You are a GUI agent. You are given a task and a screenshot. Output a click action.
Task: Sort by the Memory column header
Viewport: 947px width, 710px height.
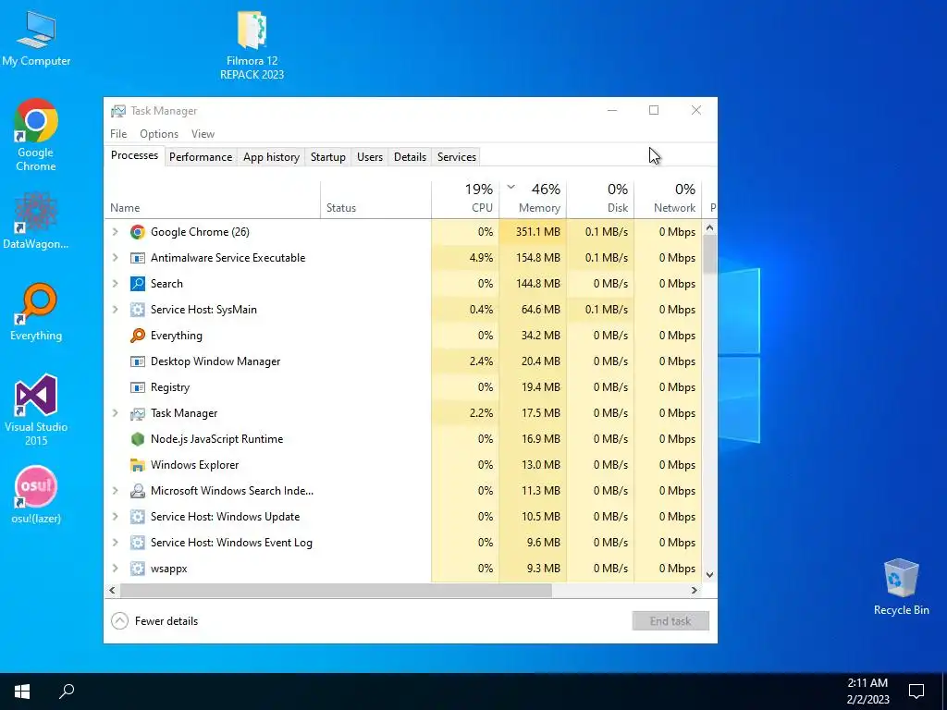click(533, 200)
